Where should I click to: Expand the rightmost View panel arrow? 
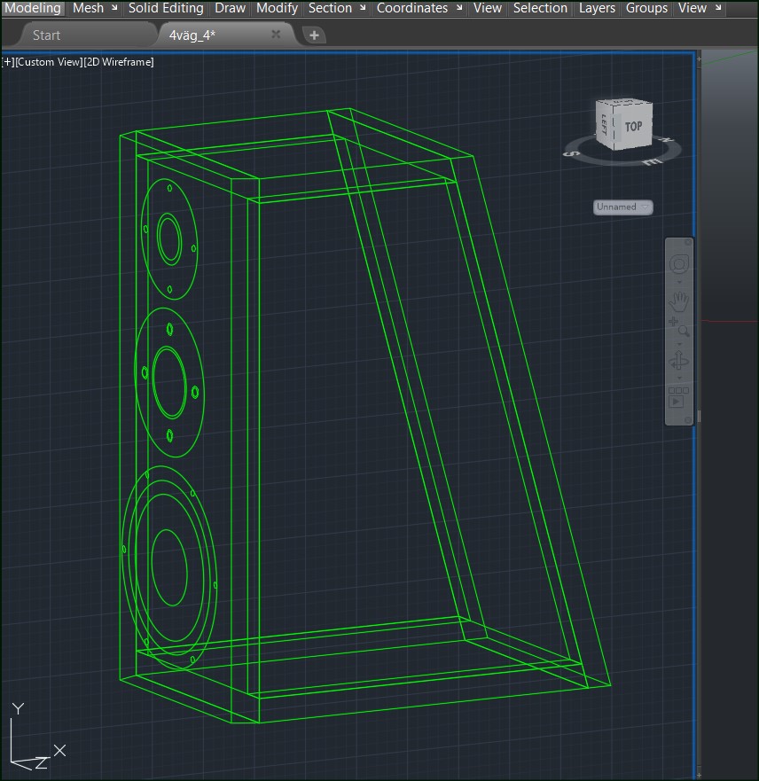pyautogui.click(x=717, y=7)
